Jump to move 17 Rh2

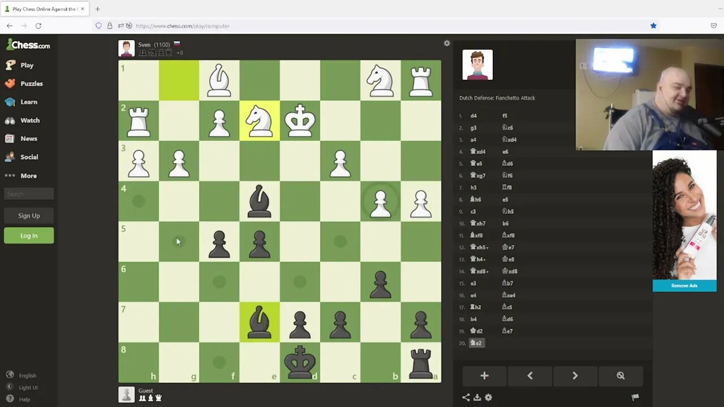pos(476,307)
